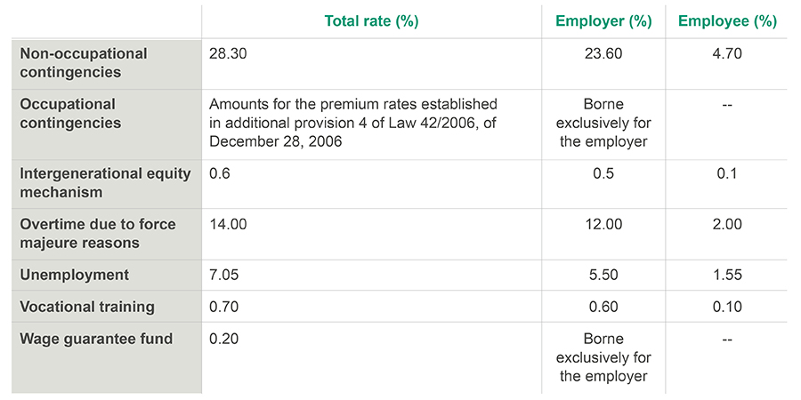Click the Total rate (%) column header
Viewport: 801px width, 400px height.
coord(371,21)
